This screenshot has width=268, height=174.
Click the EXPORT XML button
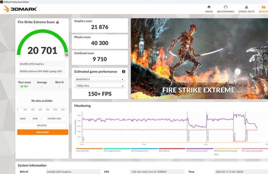pyautogui.click(x=54, y=119)
